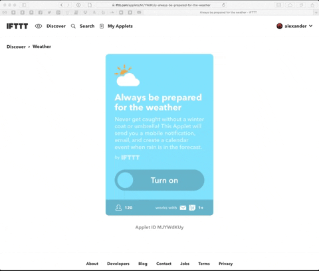This screenshot has height=271, width=319.
Task: Click the sun and cloud weather icon
Action: tap(127, 75)
